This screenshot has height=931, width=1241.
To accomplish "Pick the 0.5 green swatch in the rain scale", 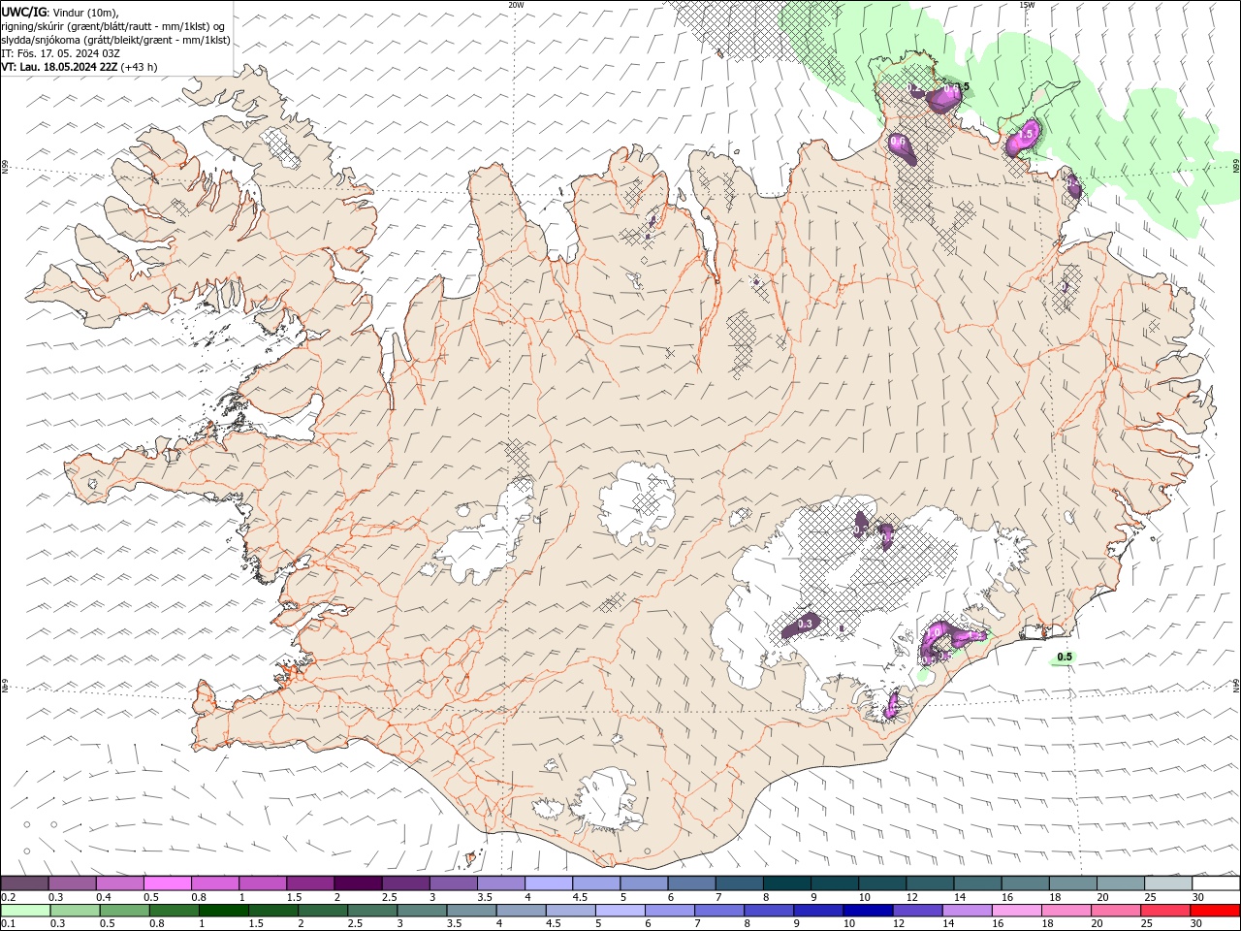I will click(124, 911).
